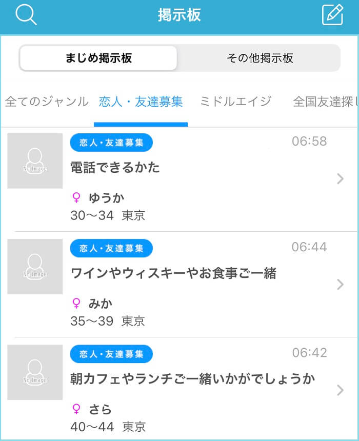Expand ゆうか's post with its chevron arrow

(340, 179)
